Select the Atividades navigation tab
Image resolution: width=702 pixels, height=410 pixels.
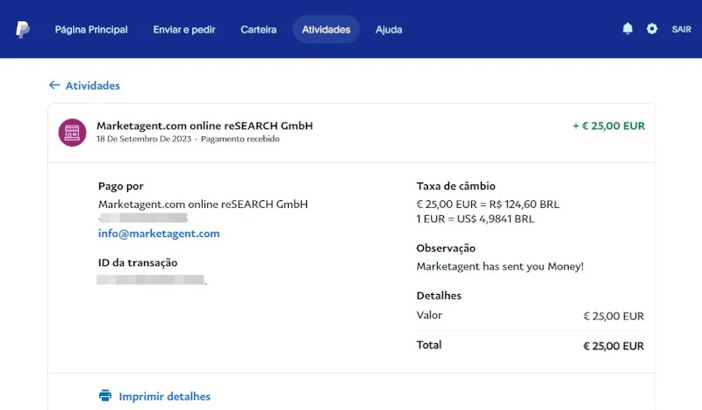click(326, 30)
